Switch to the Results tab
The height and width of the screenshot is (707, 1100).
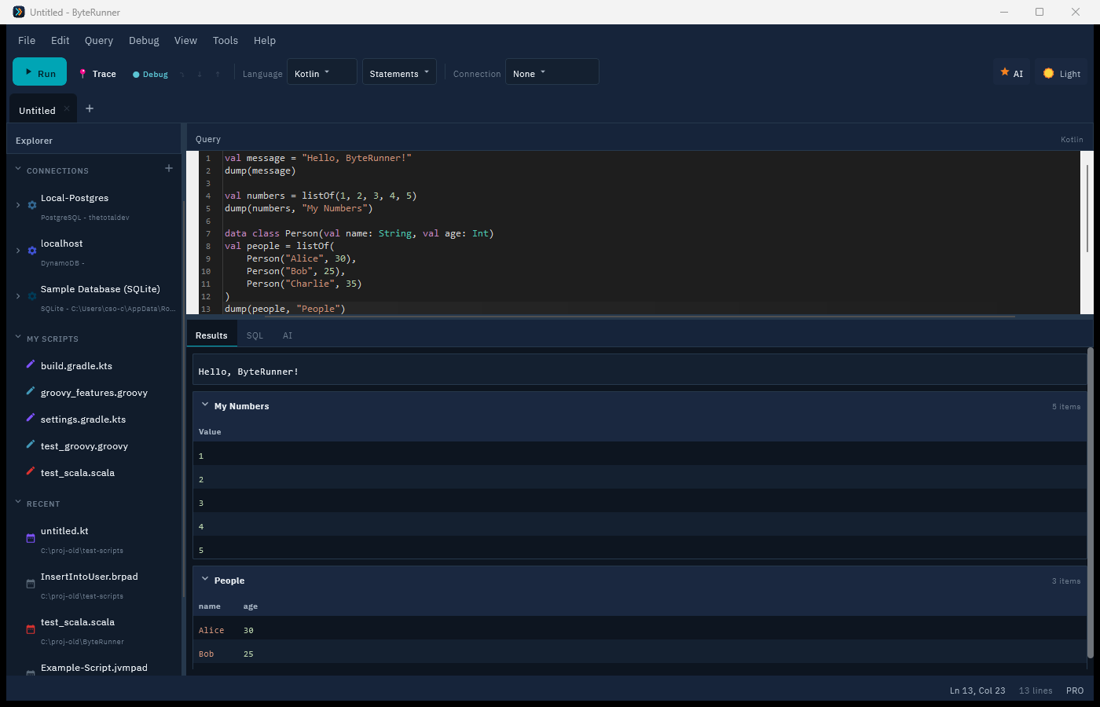(x=211, y=335)
